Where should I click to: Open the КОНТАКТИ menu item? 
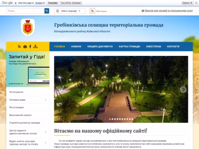[x=173, y=46]
